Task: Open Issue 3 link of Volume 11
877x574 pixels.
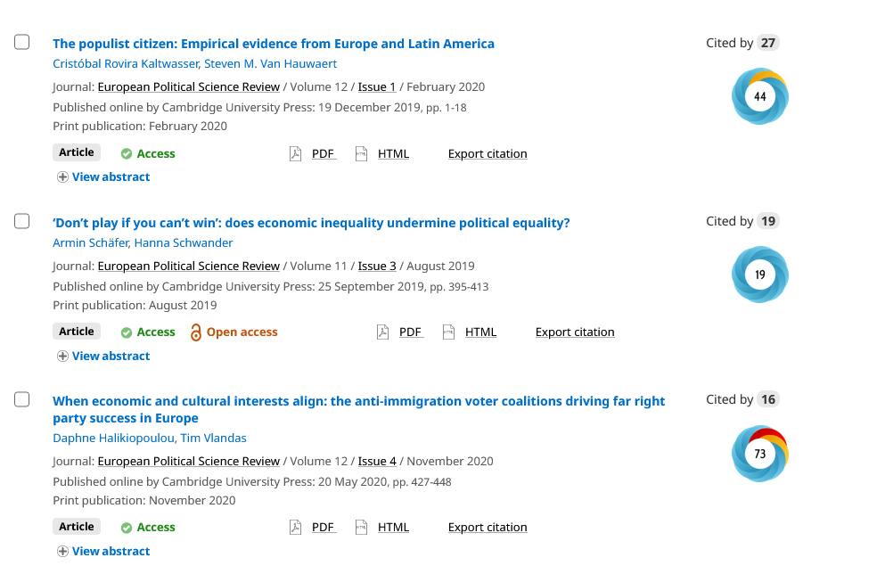Action: pyautogui.click(x=377, y=266)
